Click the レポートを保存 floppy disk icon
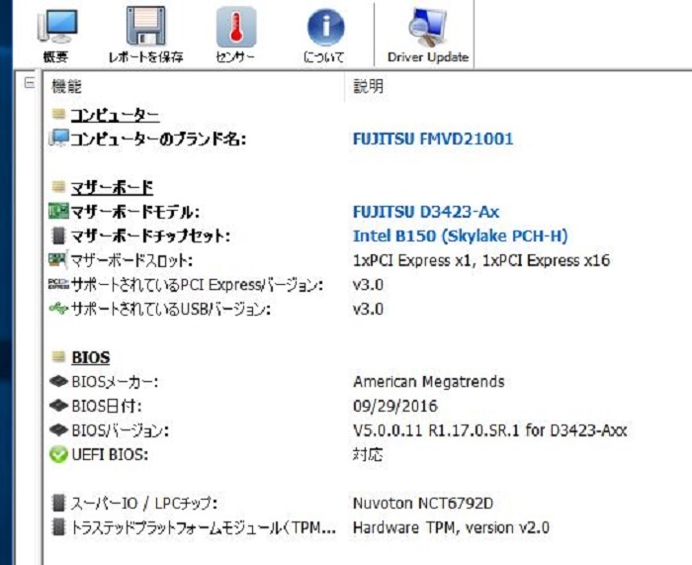Image resolution: width=692 pixels, height=565 pixels. [146, 27]
